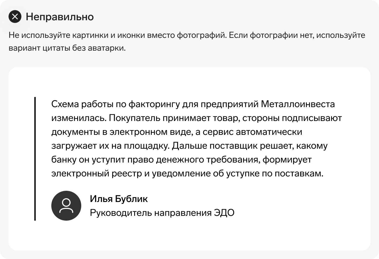This screenshot has height=259, width=379.
Task: Click the job title Руководитель направления ЭДО
Action: (x=162, y=213)
